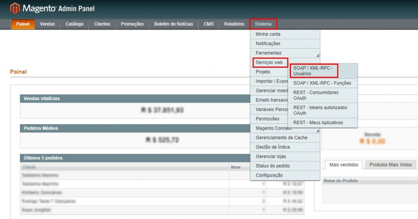
Task: Click the Pedidos Médios heading
Action: click(41, 129)
